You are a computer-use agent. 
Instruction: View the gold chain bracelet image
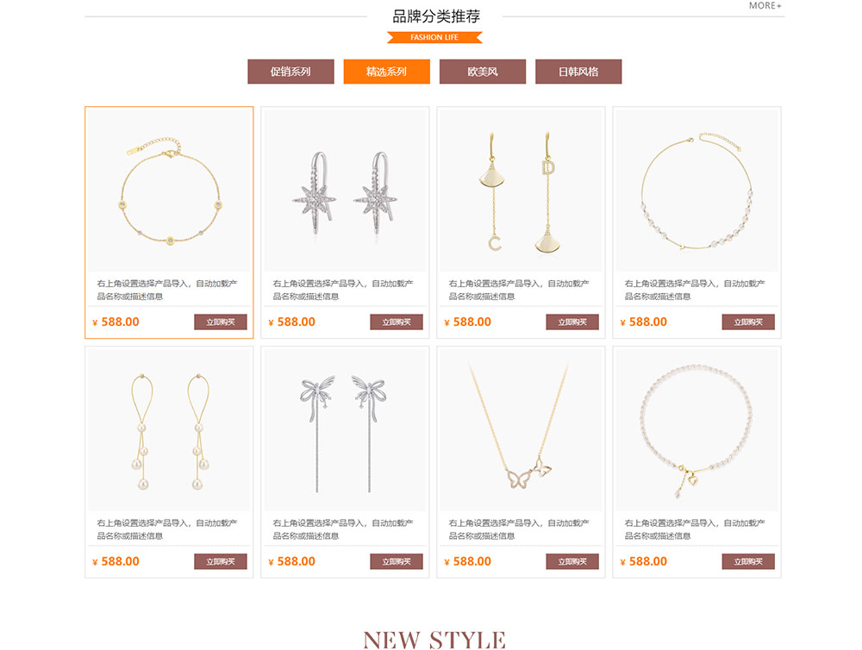[169, 191]
